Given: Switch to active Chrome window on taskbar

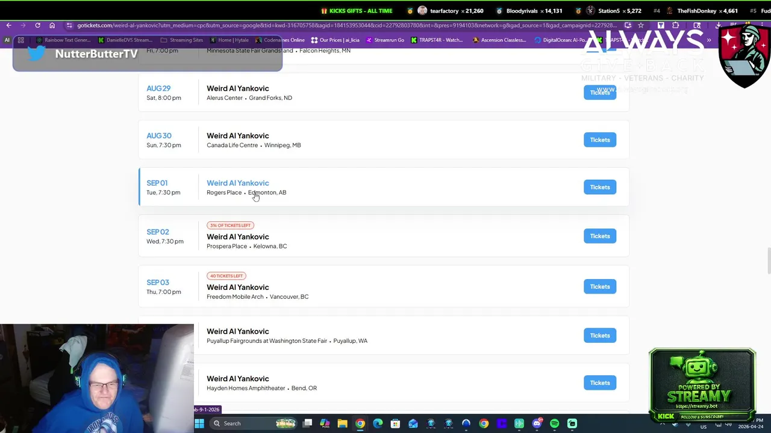Looking at the screenshot, I should pos(360,423).
